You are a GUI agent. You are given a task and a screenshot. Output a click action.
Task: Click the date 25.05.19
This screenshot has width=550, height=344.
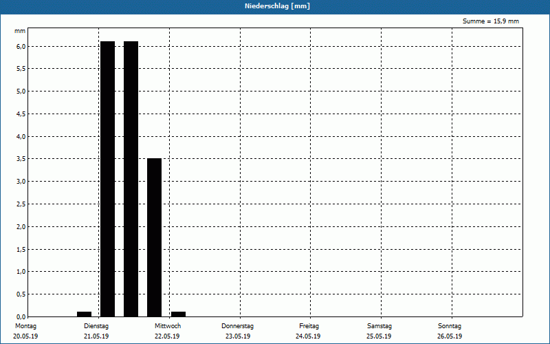tap(379, 336)
